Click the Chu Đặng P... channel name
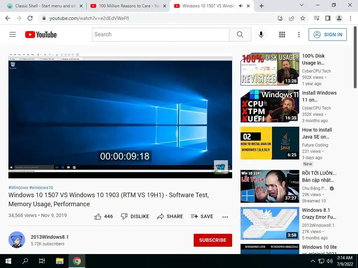 (314, 188)
